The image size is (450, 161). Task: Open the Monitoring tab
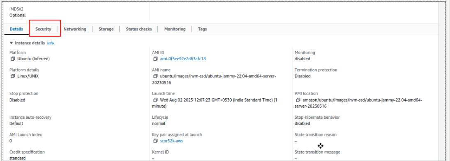pyautogui.click(x=175, y=29)
